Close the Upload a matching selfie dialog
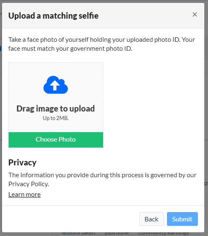 pyautogui.click(x=195, y=15)
